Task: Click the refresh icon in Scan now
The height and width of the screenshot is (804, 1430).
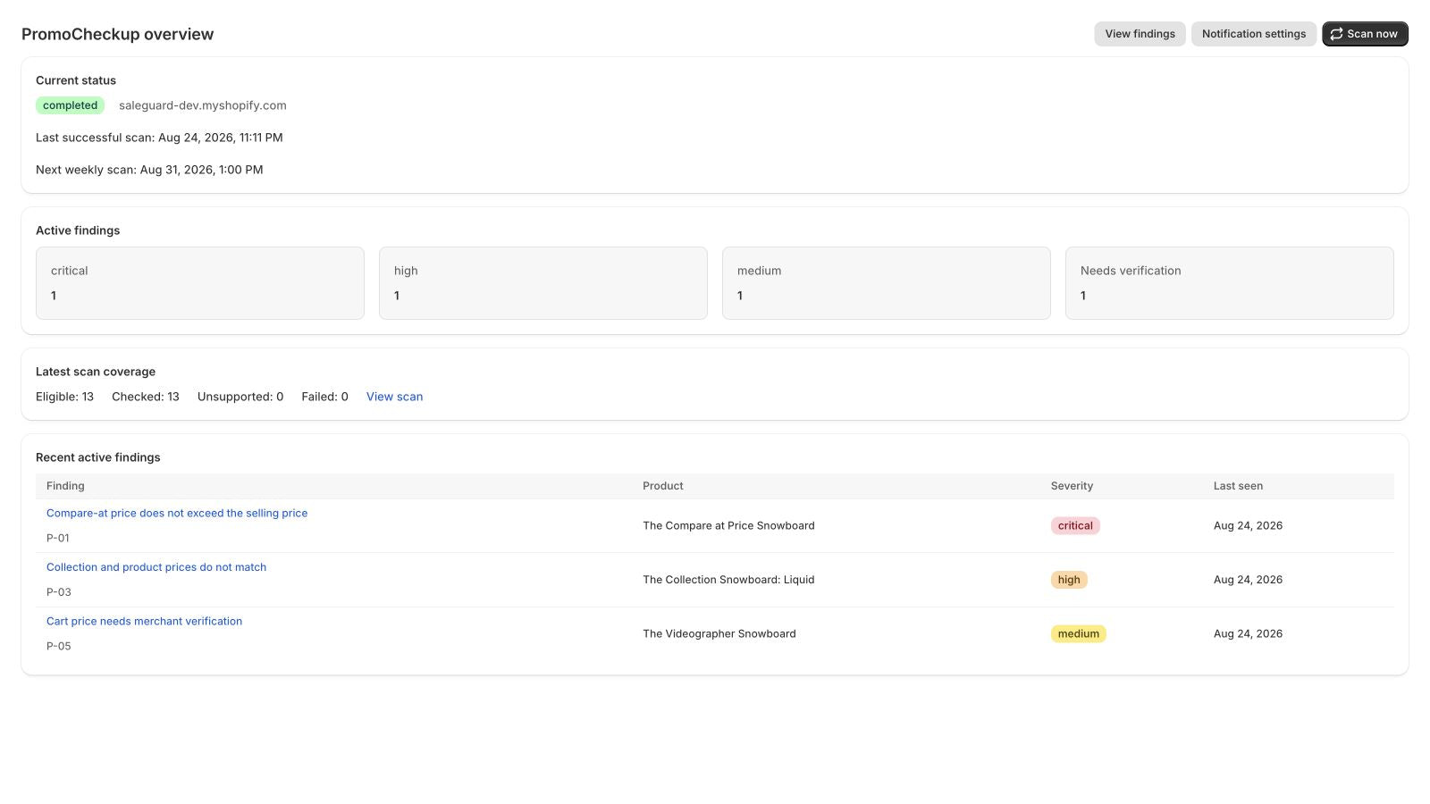Action: 1336,34
